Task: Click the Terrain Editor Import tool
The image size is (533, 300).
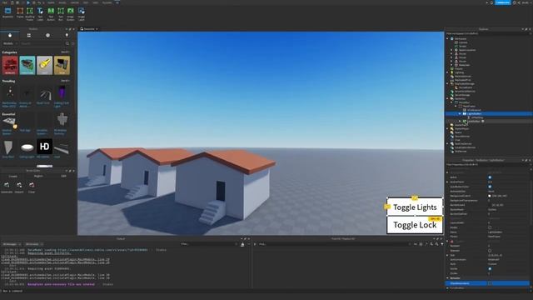Action: [x=19, y=187]
